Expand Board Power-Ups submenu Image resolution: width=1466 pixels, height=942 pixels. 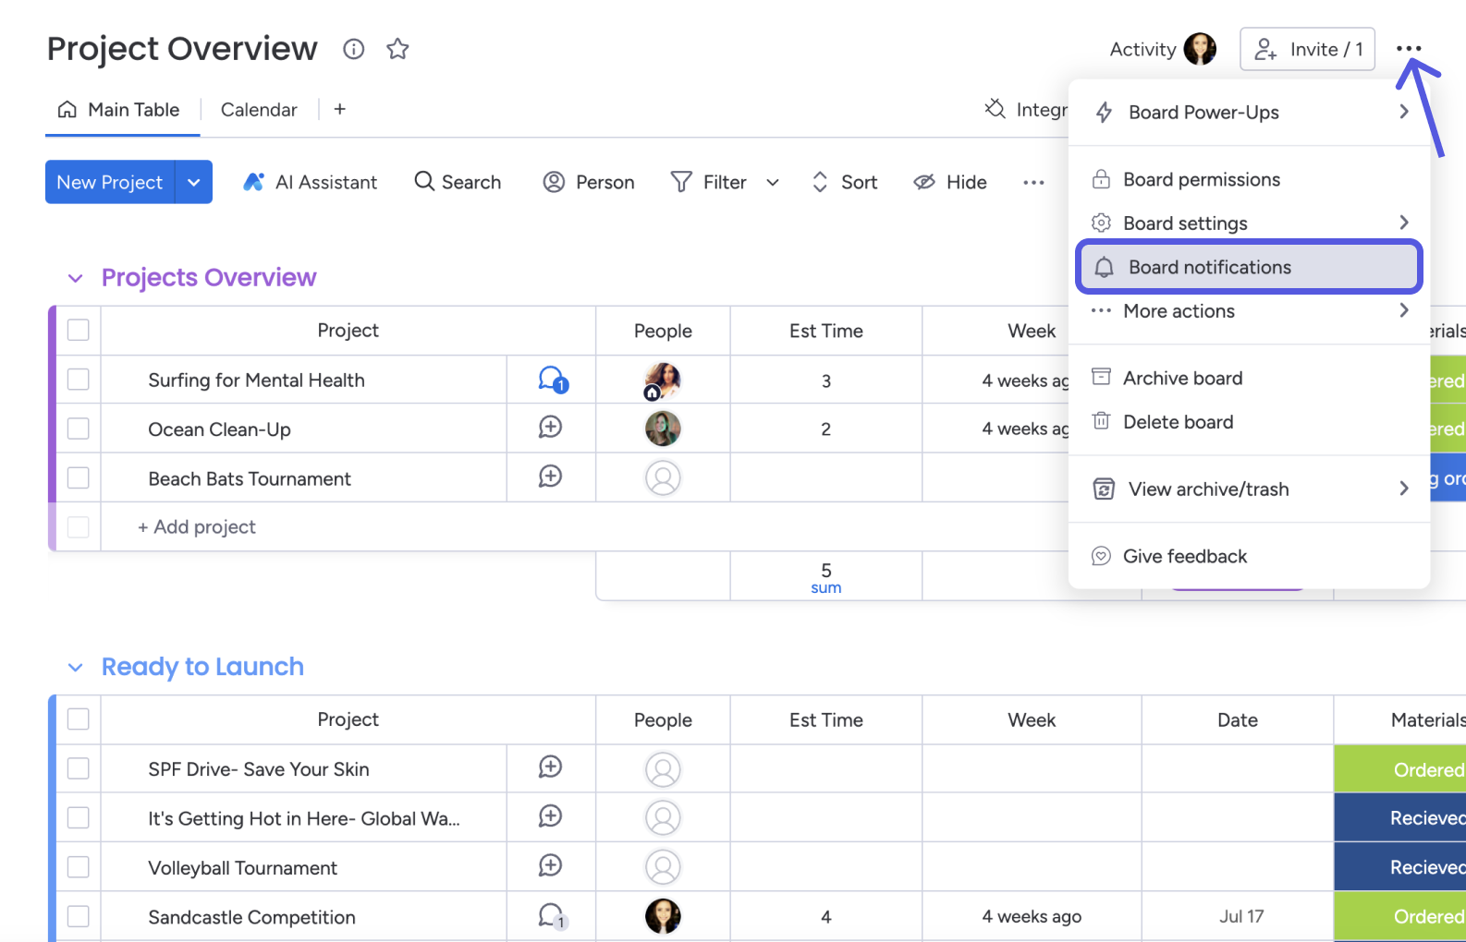pyautogui.click(x=1403, y=112)
